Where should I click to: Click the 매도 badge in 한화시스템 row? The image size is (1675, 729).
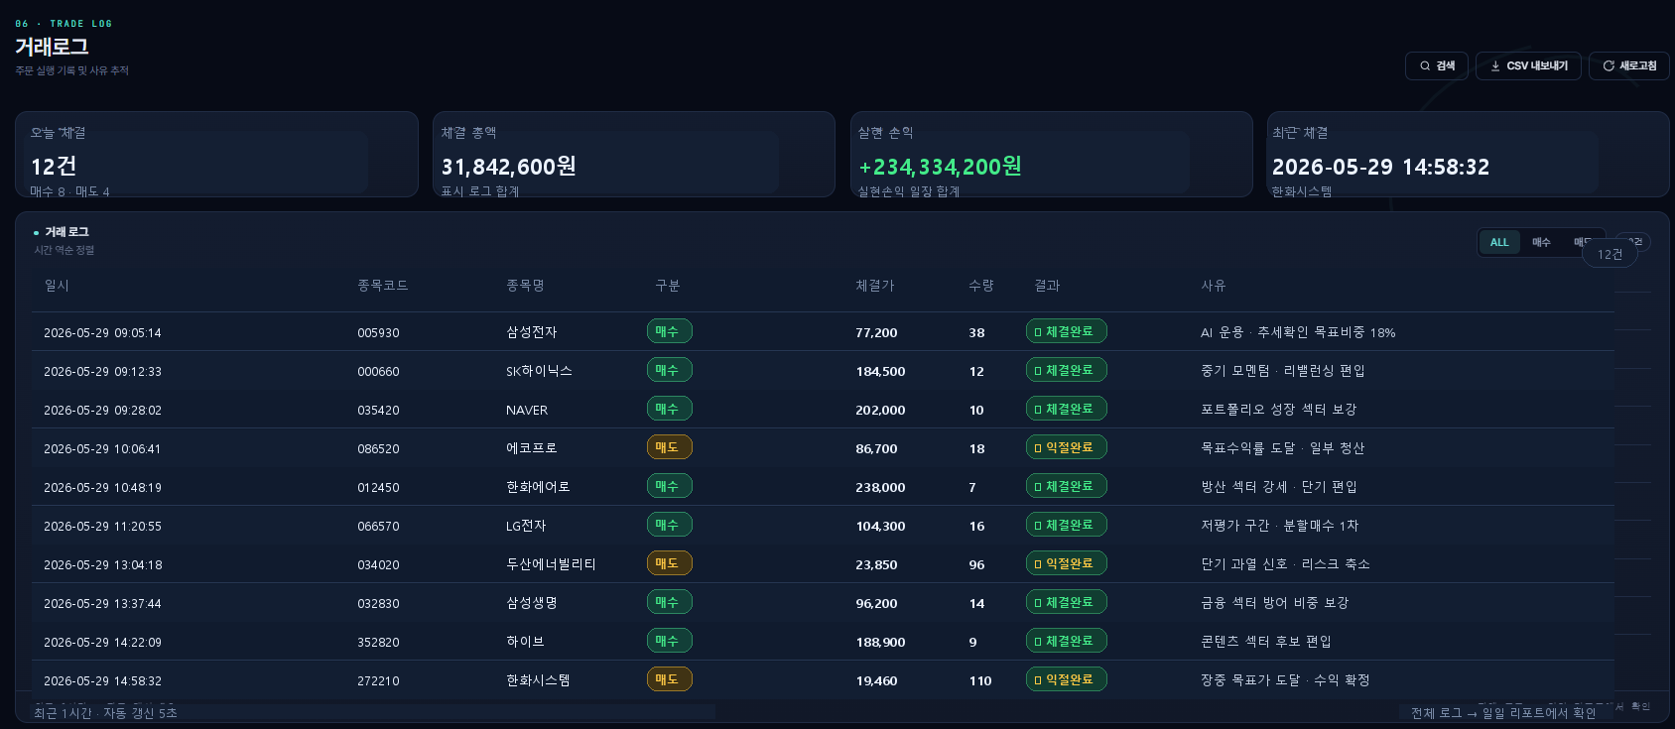[670, 679]
